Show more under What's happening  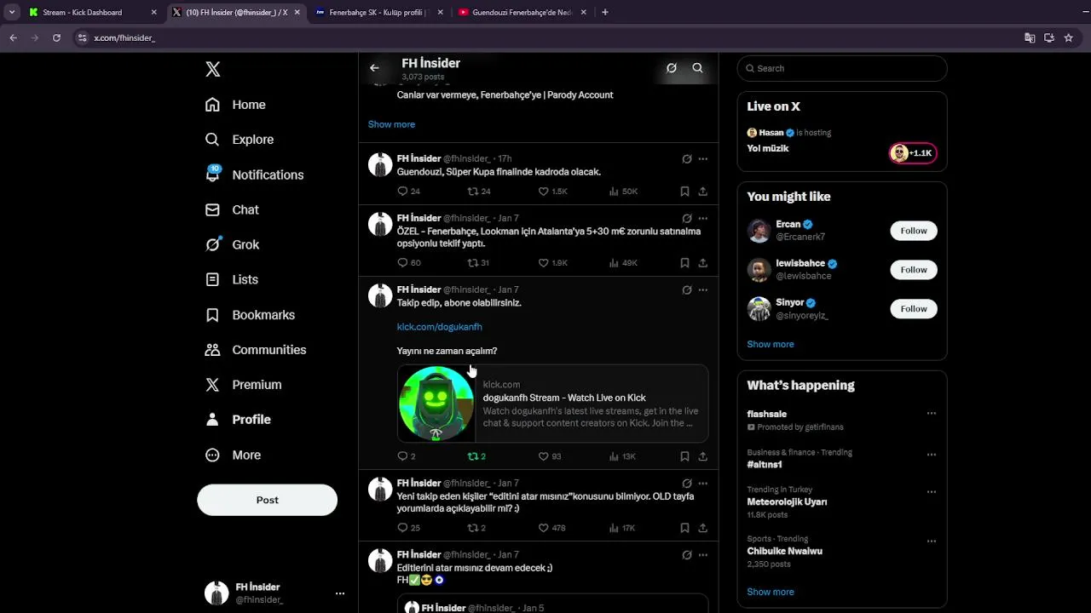771,592
